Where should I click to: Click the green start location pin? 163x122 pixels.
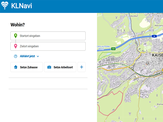(16, 36)
